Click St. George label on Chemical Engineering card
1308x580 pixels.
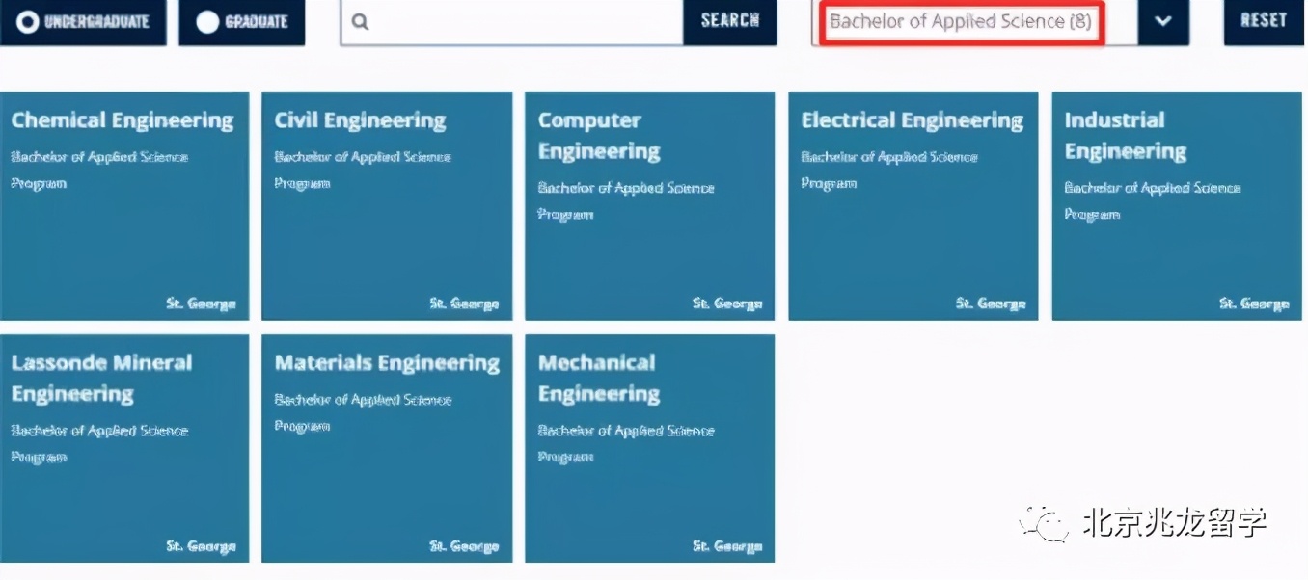pyautogui.click(x=201, y=303)
